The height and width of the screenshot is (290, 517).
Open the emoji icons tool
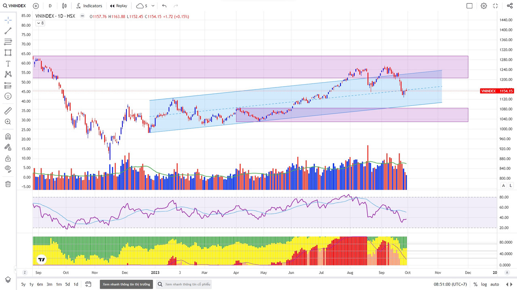[8, 96]
